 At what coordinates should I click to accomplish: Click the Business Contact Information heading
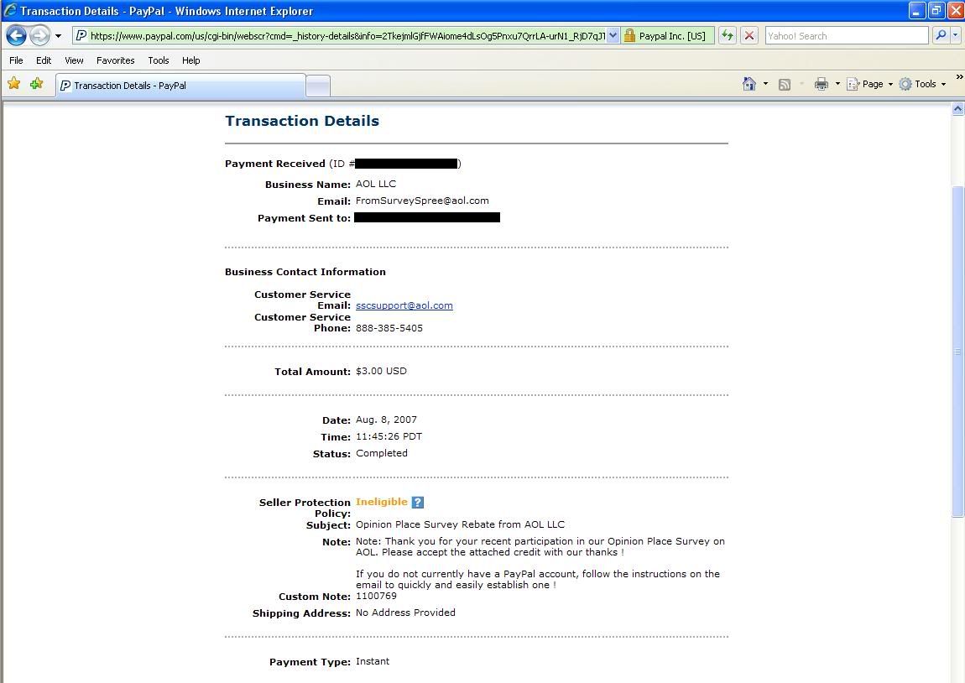tap(305, 272)
